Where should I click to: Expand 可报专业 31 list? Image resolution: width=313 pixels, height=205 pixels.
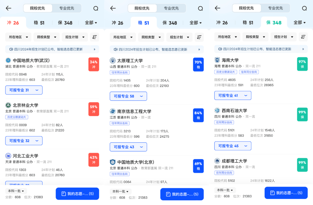tap(24, 90)
